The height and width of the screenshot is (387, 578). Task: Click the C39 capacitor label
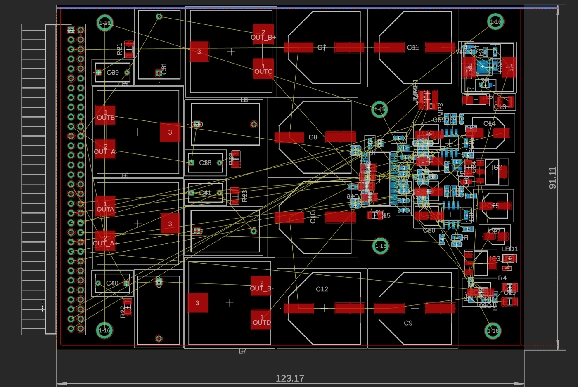[113, 73]
